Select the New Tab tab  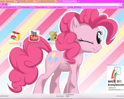pos(67,1)
